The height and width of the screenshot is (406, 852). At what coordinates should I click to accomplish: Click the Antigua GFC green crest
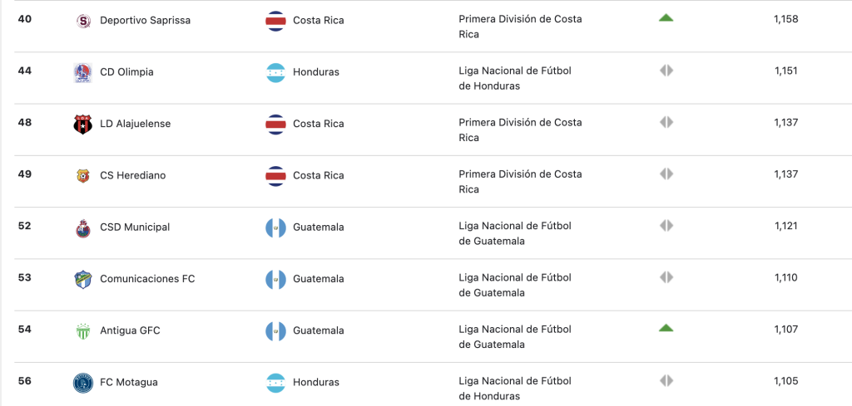(x=82, y=331)
